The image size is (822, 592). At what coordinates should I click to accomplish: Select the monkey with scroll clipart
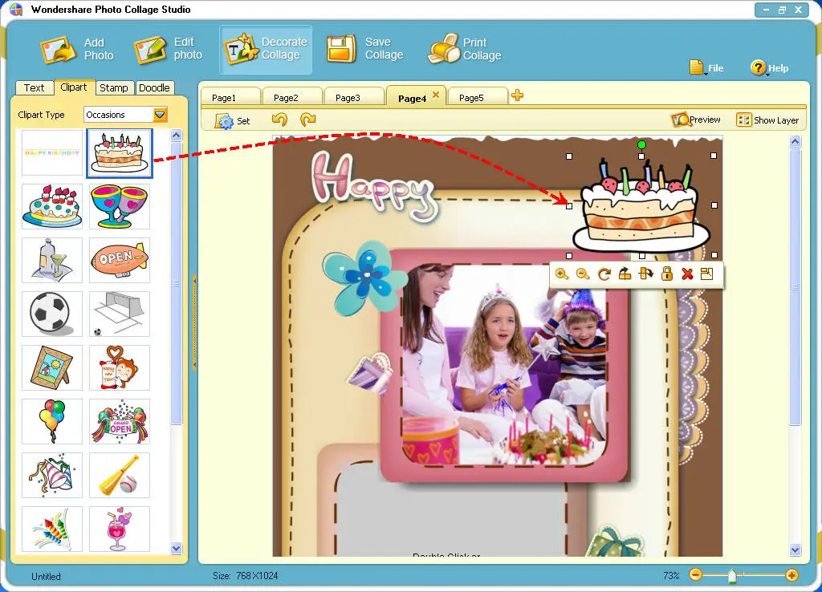pyautogui.click(x=120, y=367)
